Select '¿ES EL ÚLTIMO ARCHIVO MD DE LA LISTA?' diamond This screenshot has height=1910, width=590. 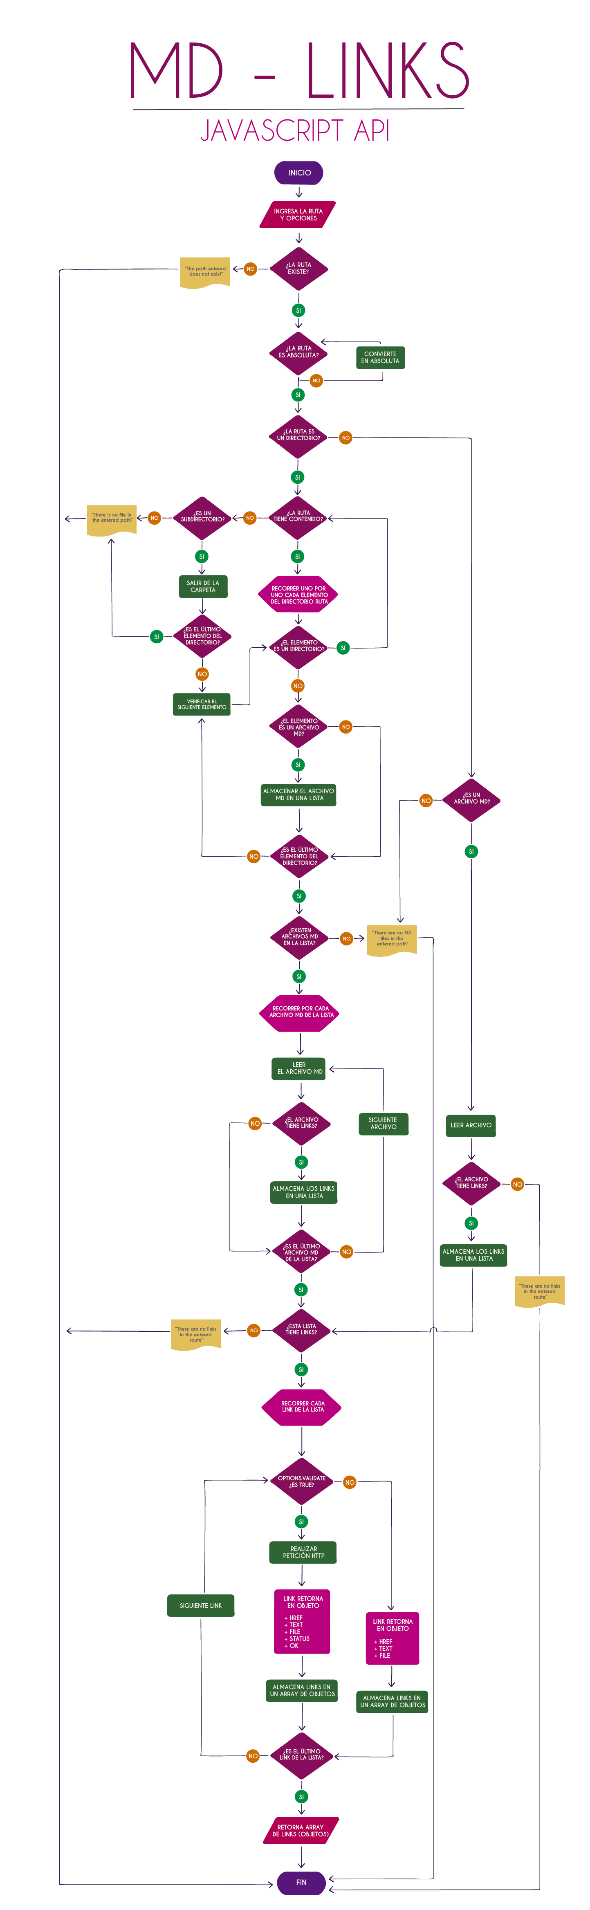coord(301,1252)
